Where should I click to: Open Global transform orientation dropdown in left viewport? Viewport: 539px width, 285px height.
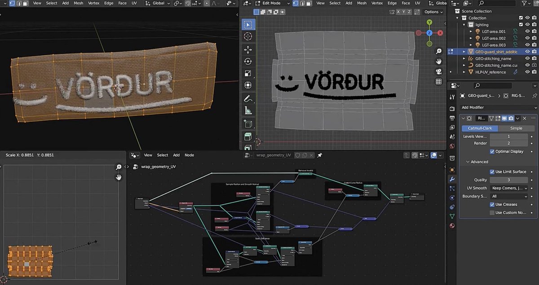point(157,3)
